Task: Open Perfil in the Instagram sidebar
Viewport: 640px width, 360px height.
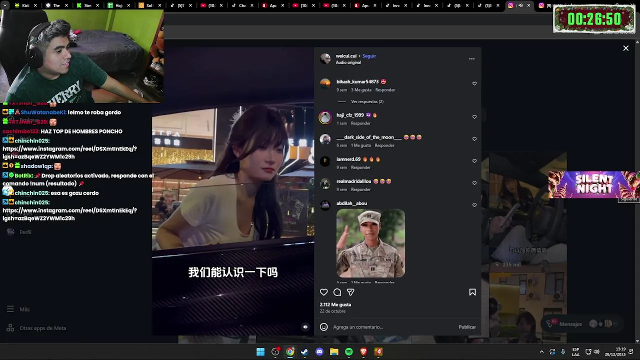Action: (x=19, y=232)
